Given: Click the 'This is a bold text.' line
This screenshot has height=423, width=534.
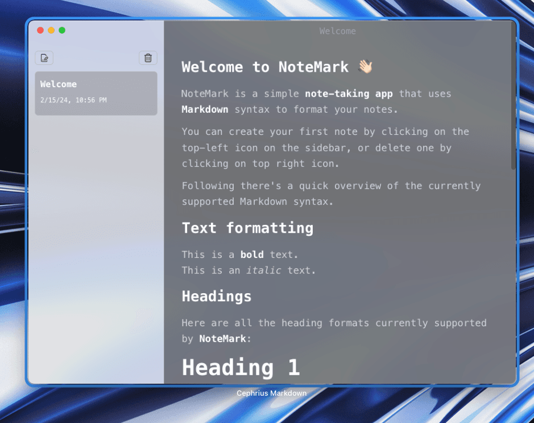Looking at the screenshot, I should click(x=240, y=254).
